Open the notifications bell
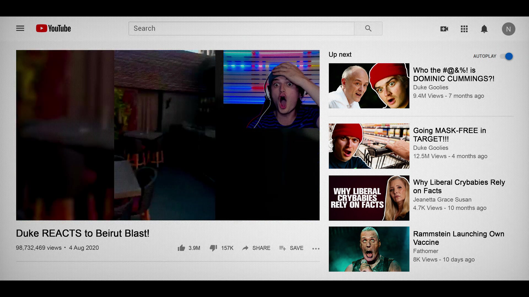This screenshot has width=529, height=297. [x=484, y=29]
